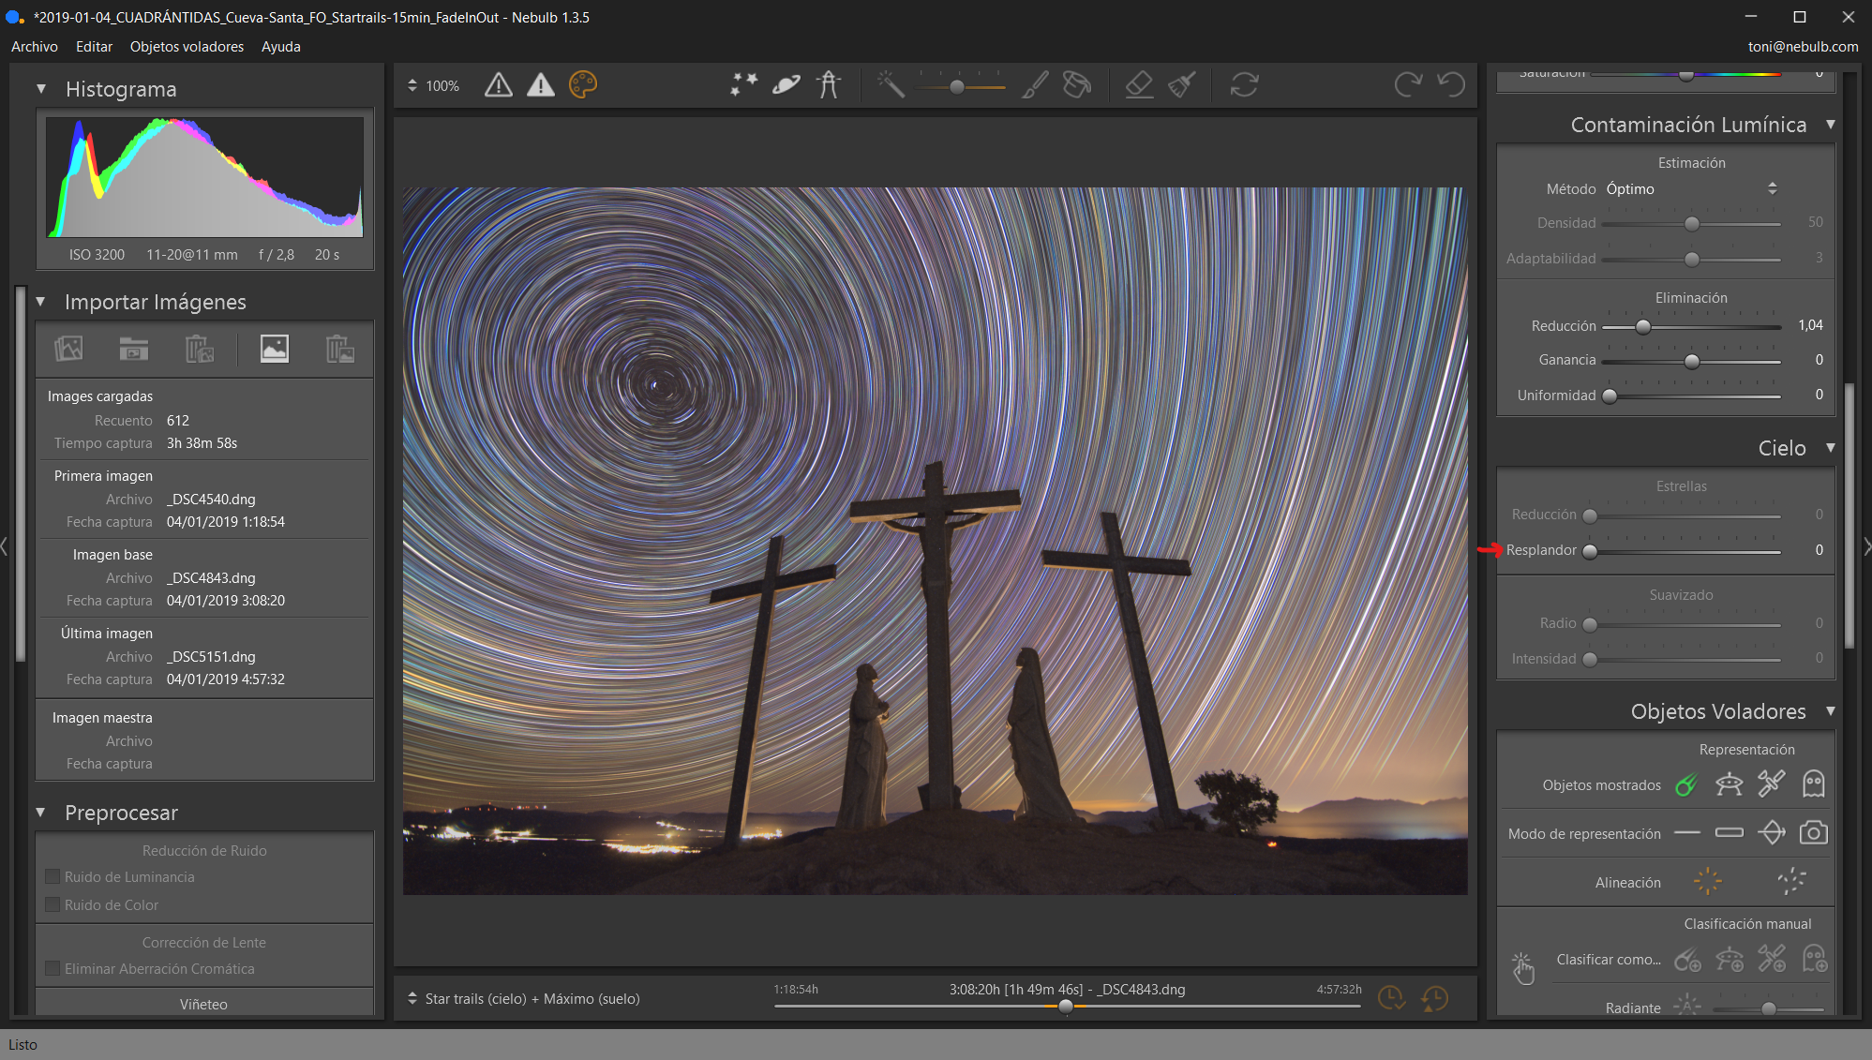Select the eraser tool
Screen dimensions: 1872x1060
[1139, 84]
